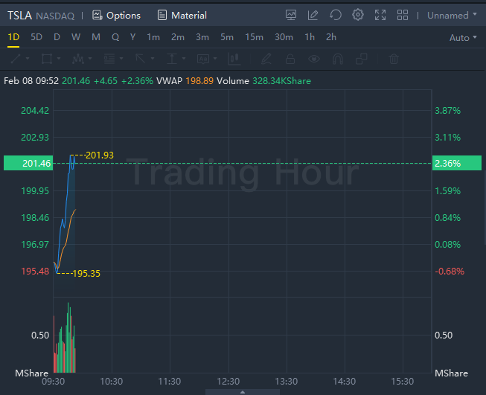Open the Auto scale dropdown

[463, 38]
